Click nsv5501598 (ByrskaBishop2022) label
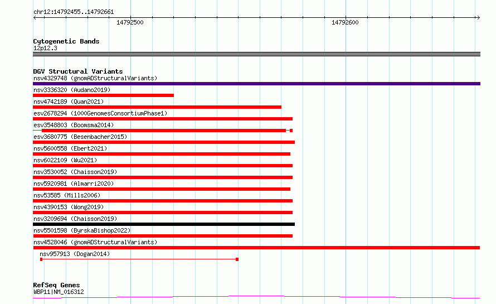The image size is (496, 304). coord(82,230)
